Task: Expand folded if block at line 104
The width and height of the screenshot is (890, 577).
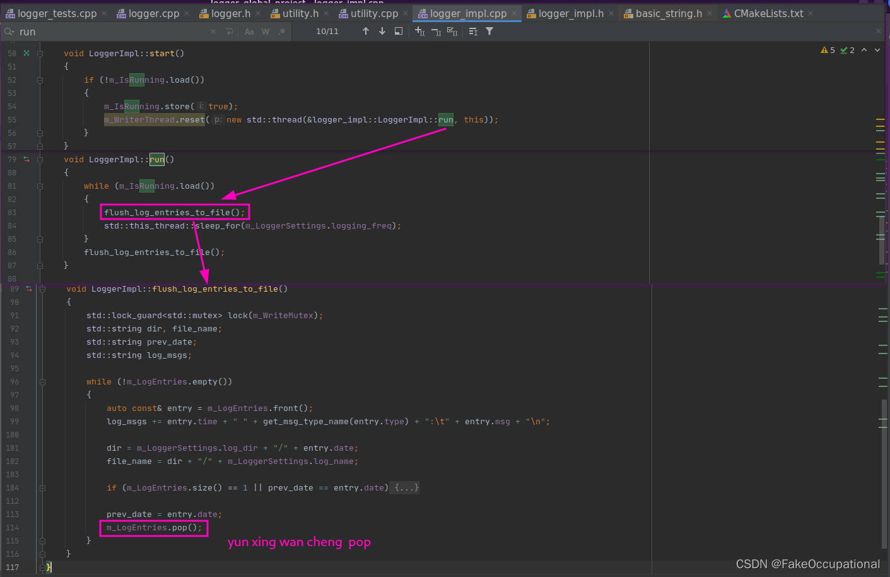Action: pos(42,488)
